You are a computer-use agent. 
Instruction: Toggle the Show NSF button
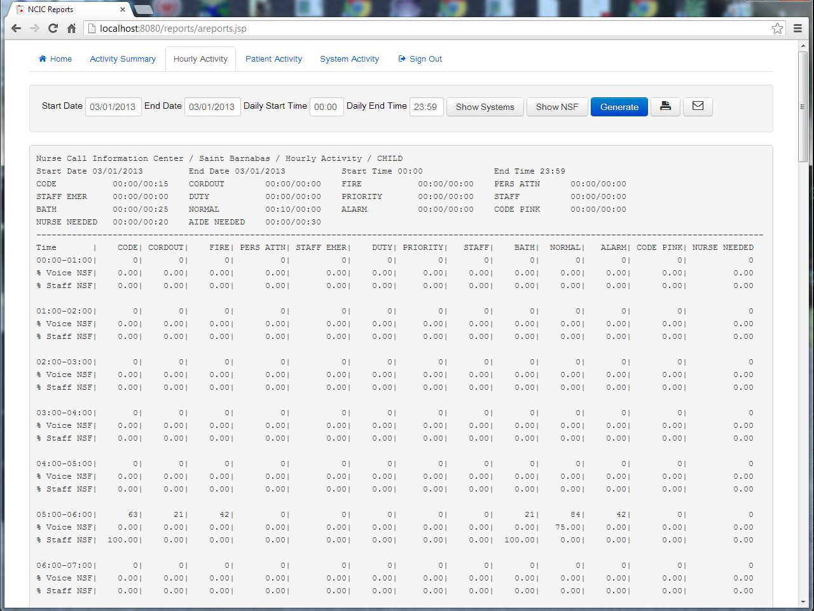(557, 107)
